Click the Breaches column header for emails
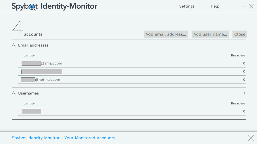Viewport: 257px width, 144px height. 238,55
